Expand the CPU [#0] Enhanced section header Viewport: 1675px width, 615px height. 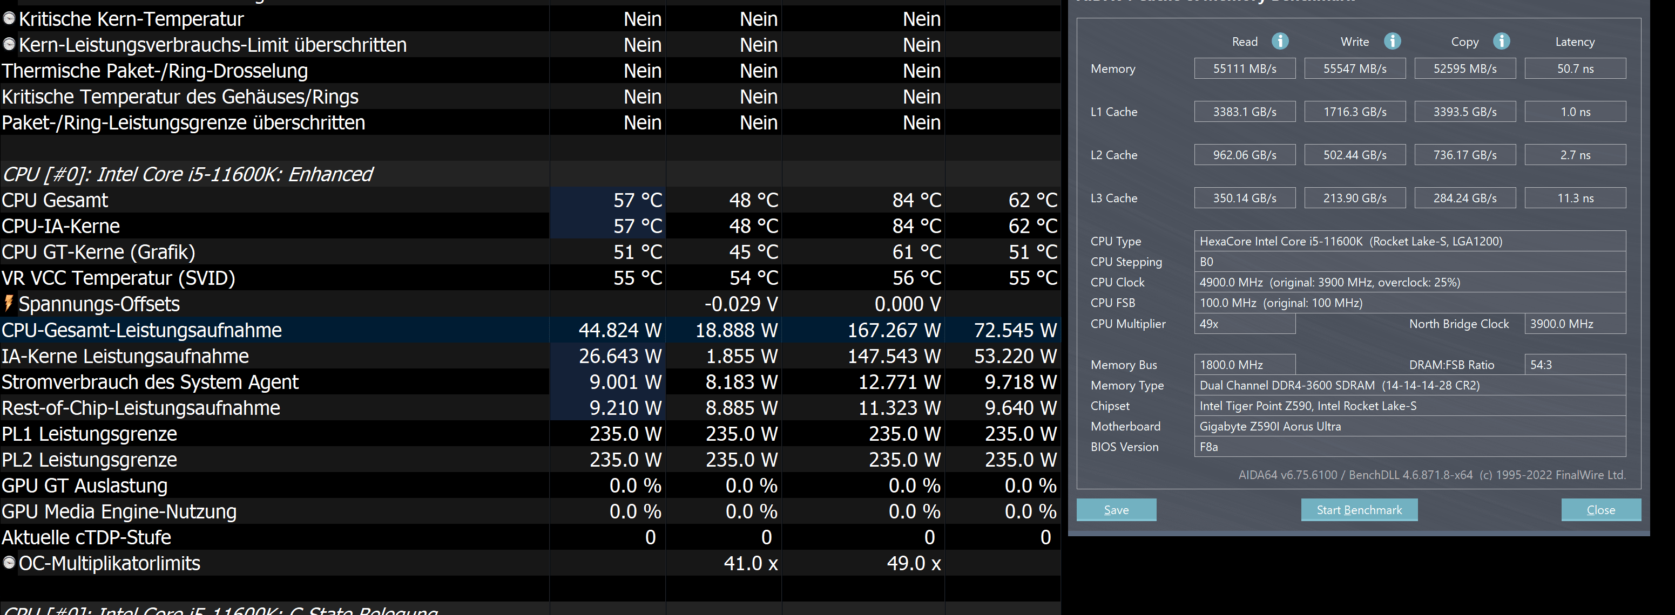click(x=187, y=174)
